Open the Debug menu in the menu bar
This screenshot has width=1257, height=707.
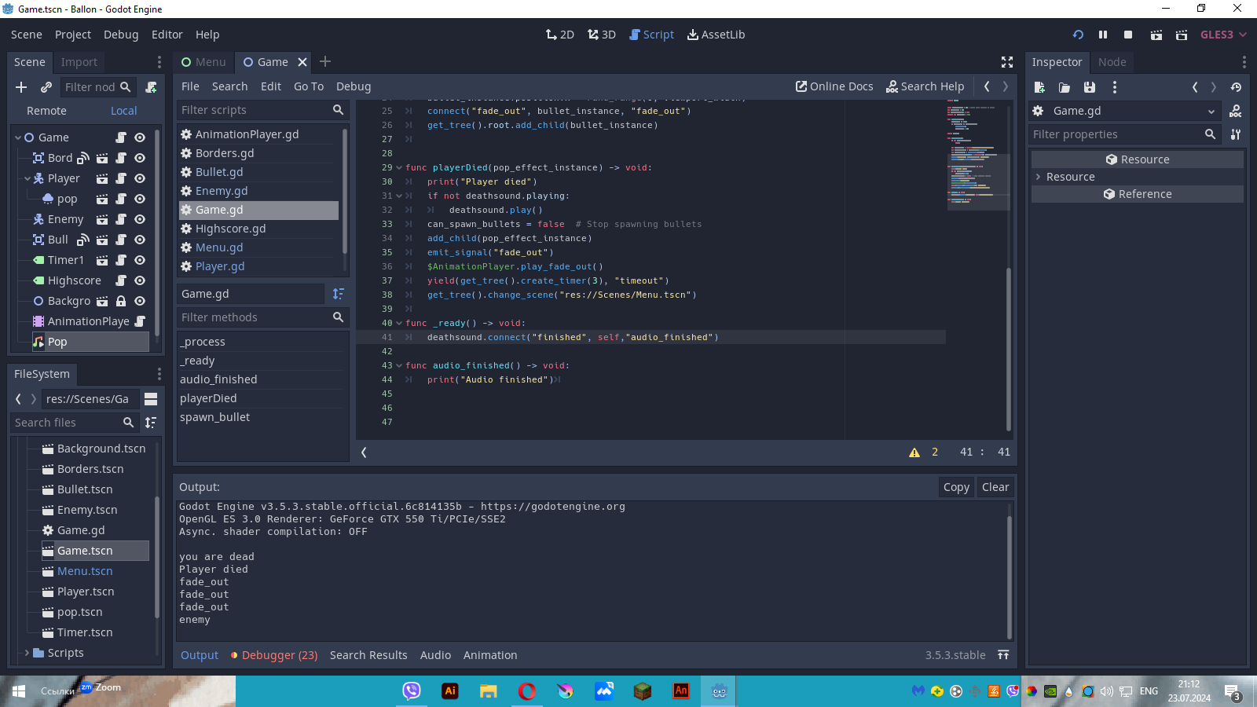pos(121,35)
